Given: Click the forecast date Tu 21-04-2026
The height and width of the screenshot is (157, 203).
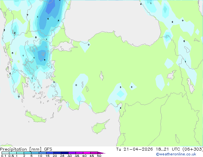Looking at the screenshot, I should coord(134,149).
